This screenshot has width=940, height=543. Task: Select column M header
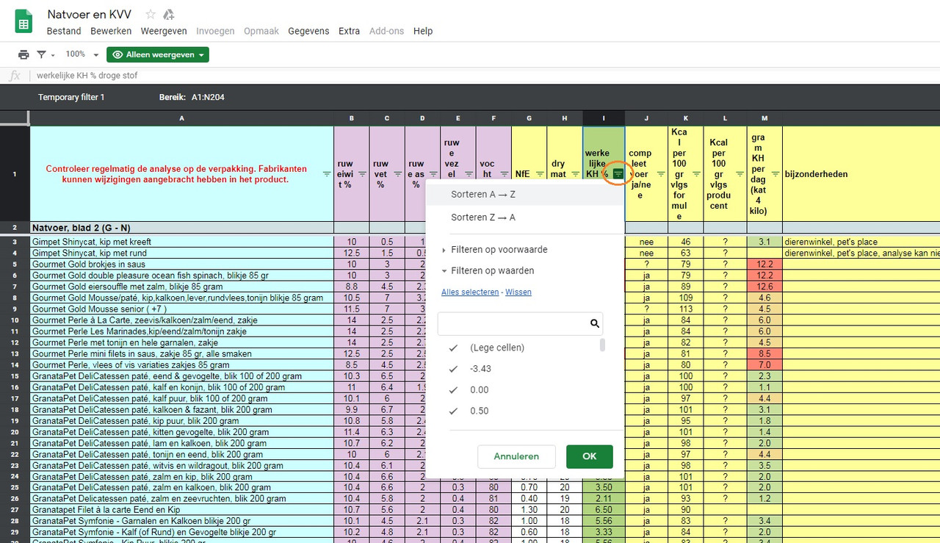[x=764, y=118]
